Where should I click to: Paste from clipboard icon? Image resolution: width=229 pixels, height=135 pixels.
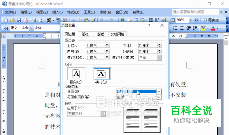pyautogui.click(x=87, y=20)
